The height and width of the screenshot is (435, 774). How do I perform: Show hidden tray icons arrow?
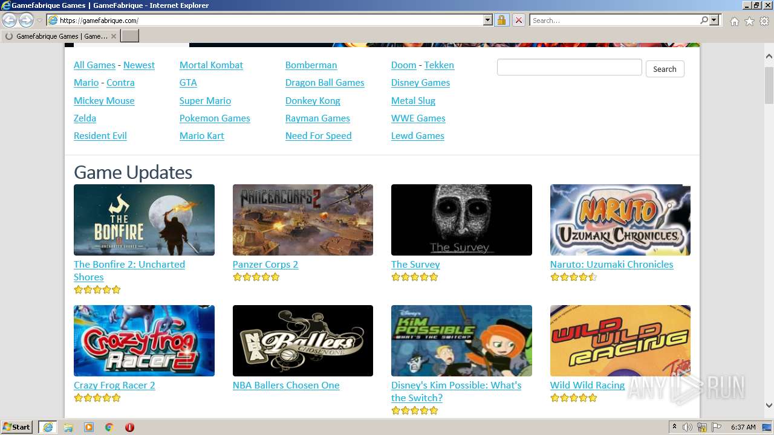[674, 427]
